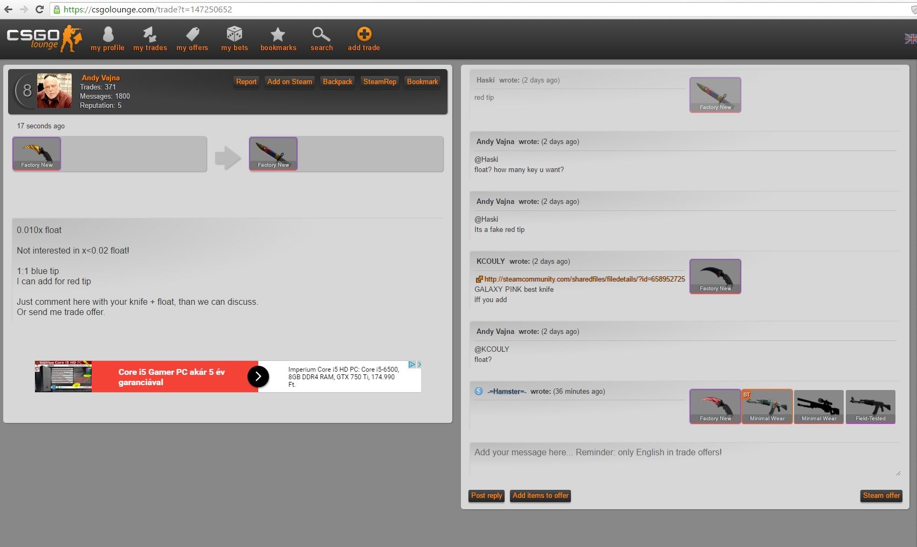Click the Steam offer button
Image resolution: width=917 pixels, height=547 pixels.
tap(881, 496)
